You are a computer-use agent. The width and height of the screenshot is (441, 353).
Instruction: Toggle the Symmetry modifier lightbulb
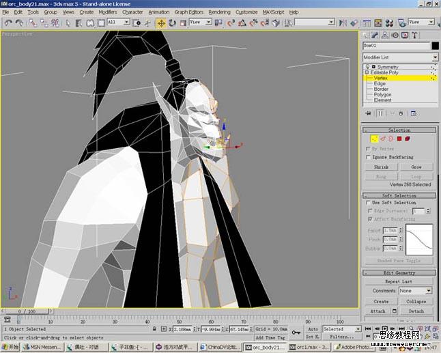pyautogui.click(x=367, y=67)
